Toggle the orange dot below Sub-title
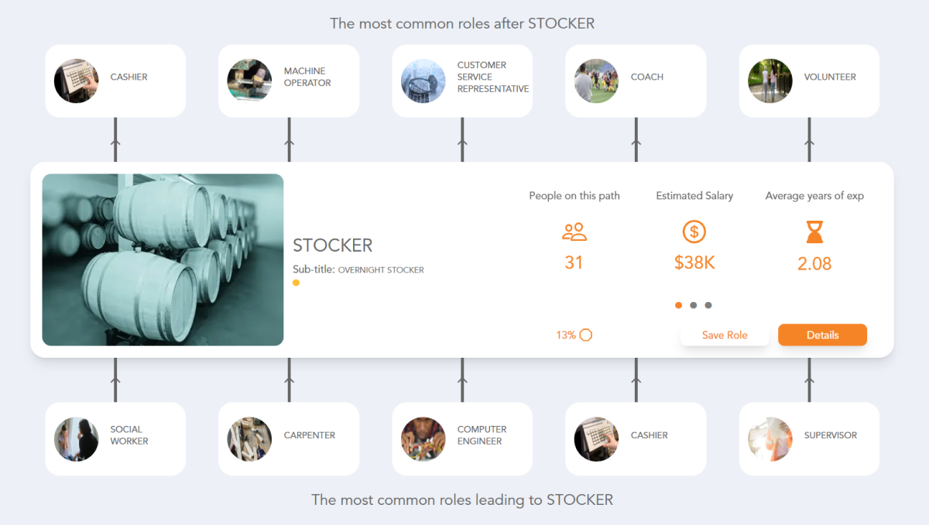Screen dimensions: 929x525 295,283
